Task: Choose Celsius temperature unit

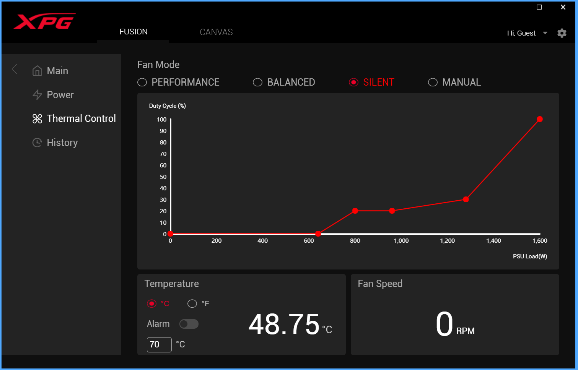Action: pos(151,303)
